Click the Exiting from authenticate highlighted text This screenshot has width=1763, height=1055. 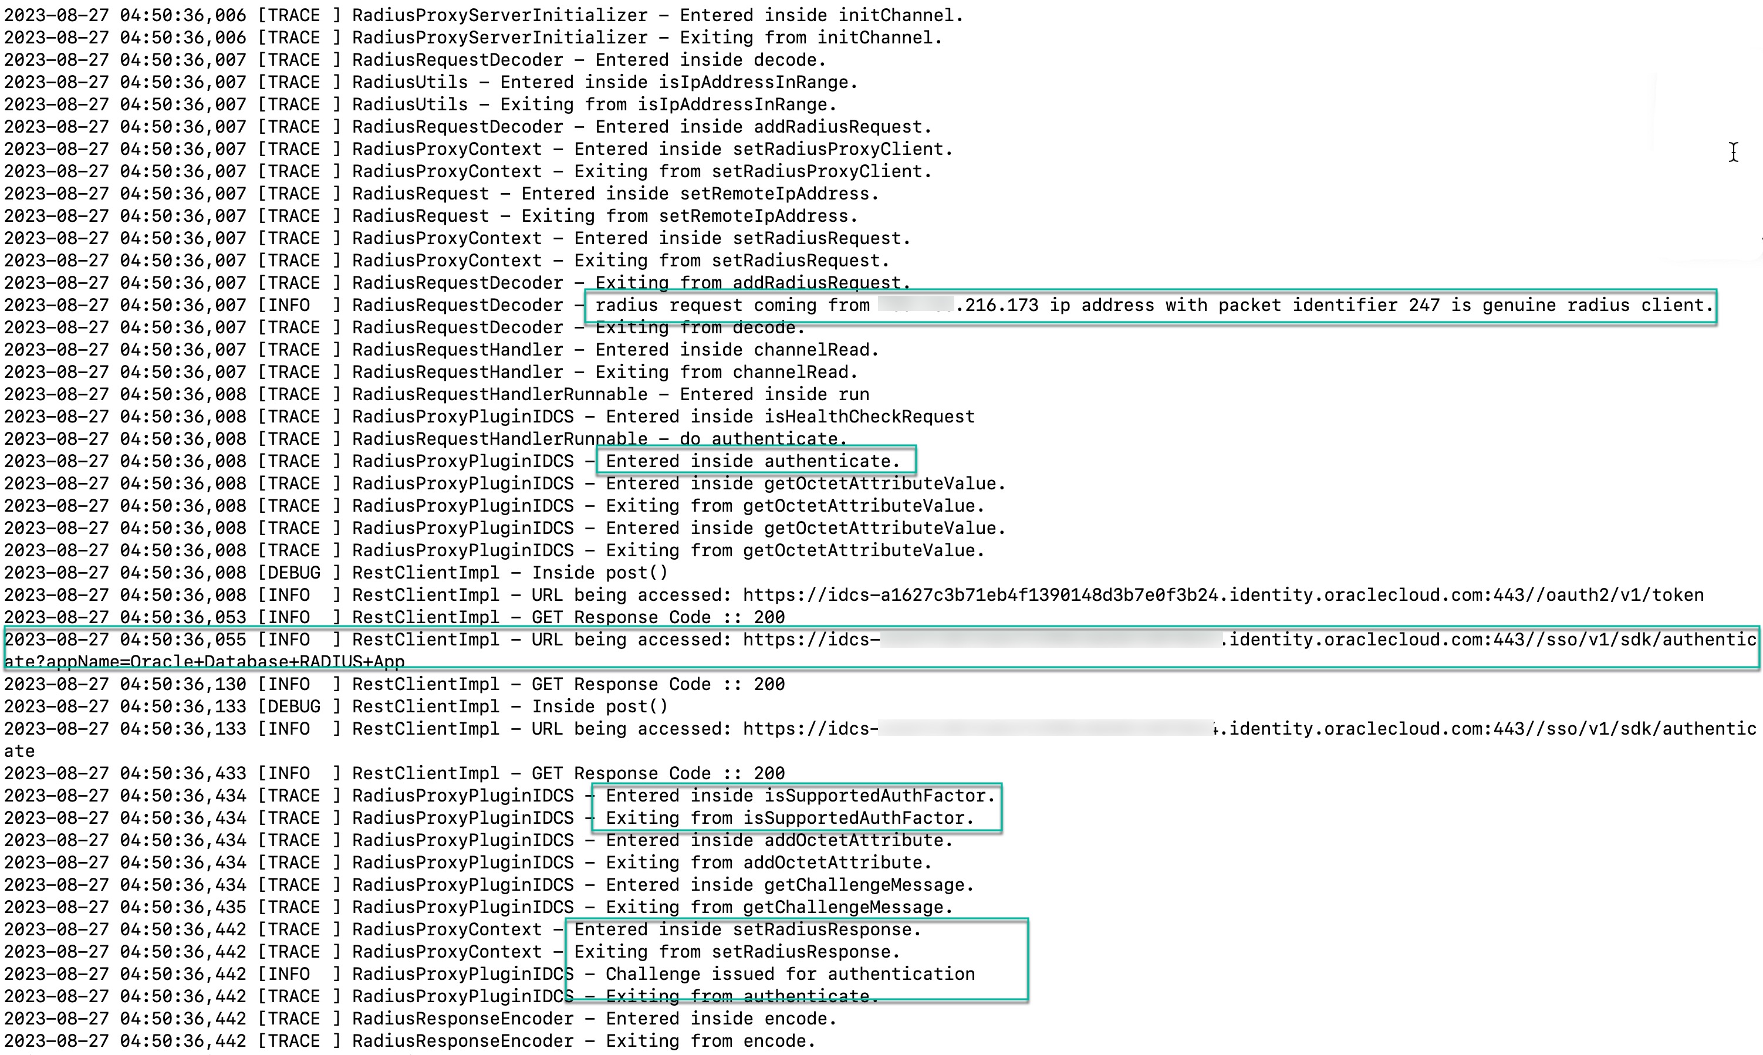click(x=739, y=996)
